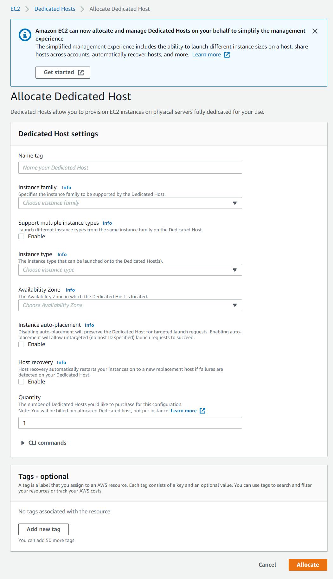The width and height of the screenshot is (333, 579).
Task: Click the Allocate button
Action: [308, 565]
